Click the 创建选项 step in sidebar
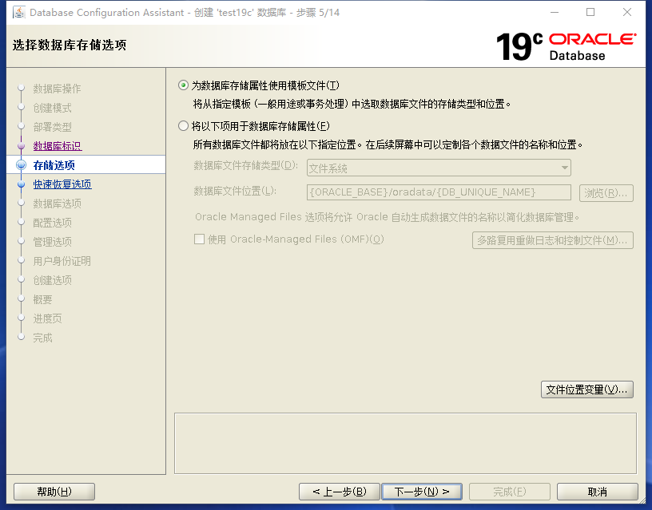The height and width of the screenshot is (510, 652). [52, 280]
